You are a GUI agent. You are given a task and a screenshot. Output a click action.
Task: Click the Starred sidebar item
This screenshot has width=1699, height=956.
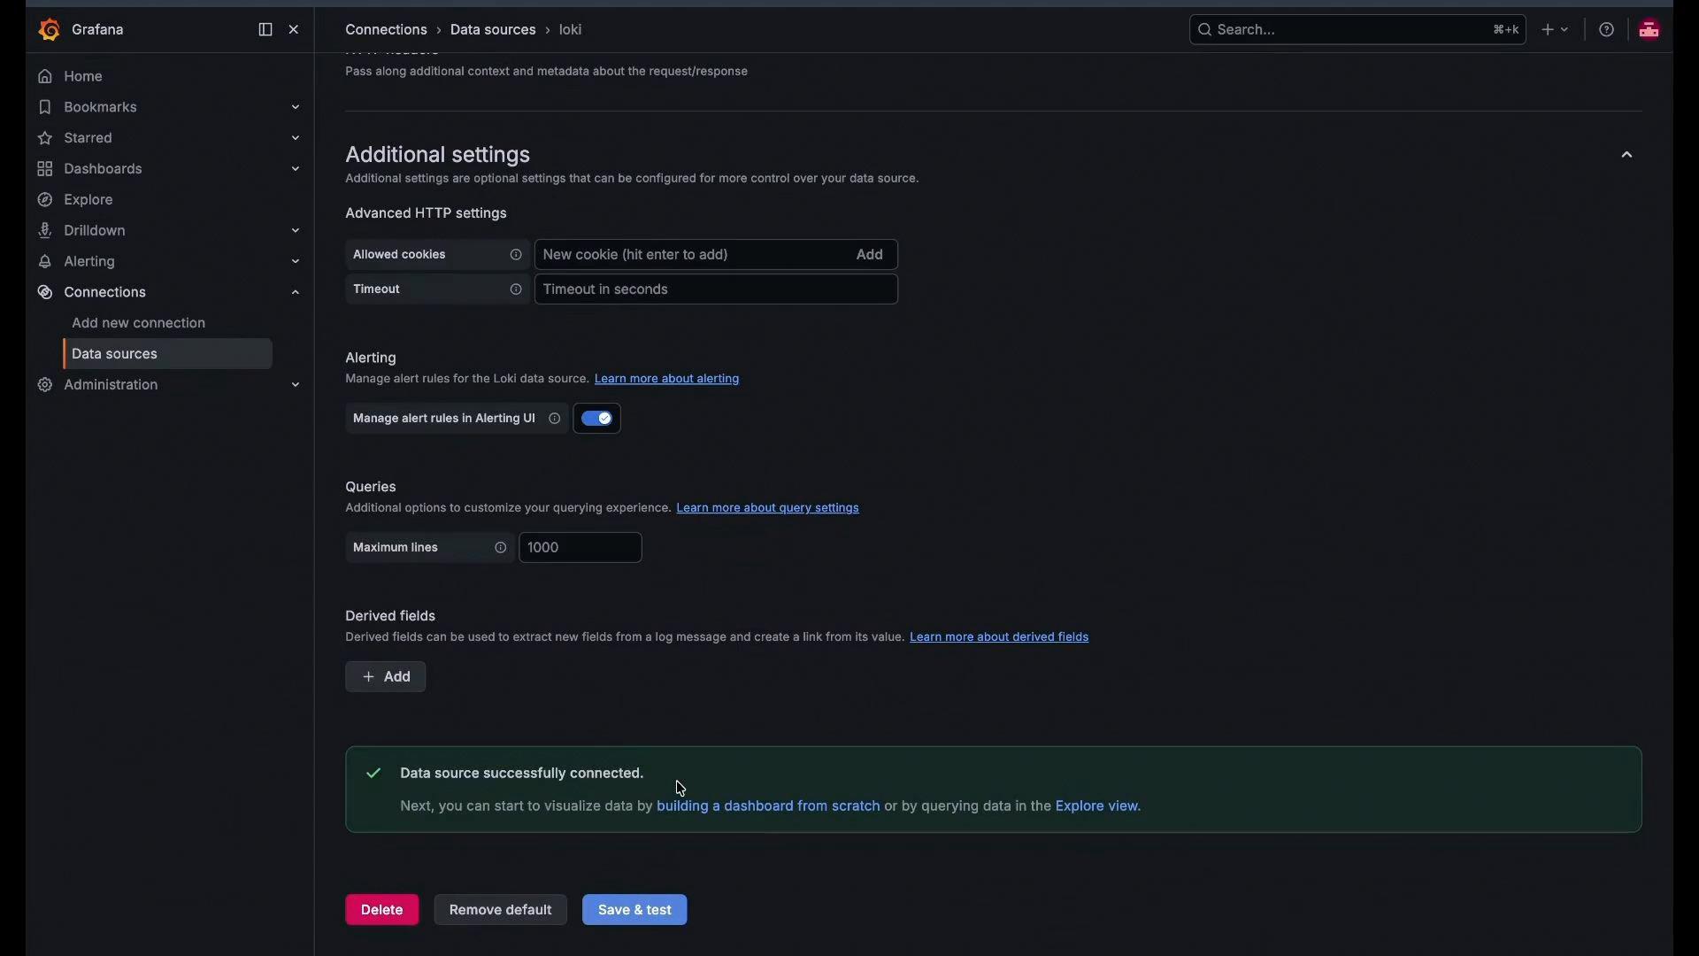pos(88,139)
